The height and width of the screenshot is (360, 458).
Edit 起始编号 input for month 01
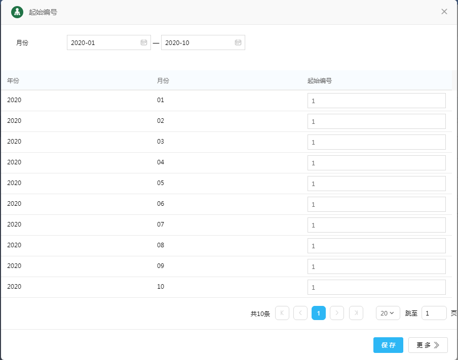pyautogui.click(x=376, y=101)
